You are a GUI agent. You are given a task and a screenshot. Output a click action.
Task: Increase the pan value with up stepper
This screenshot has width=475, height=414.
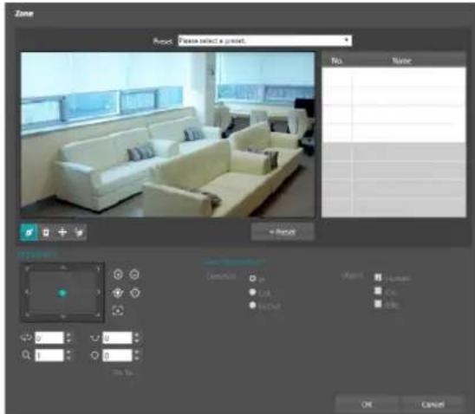click(68, 335)
